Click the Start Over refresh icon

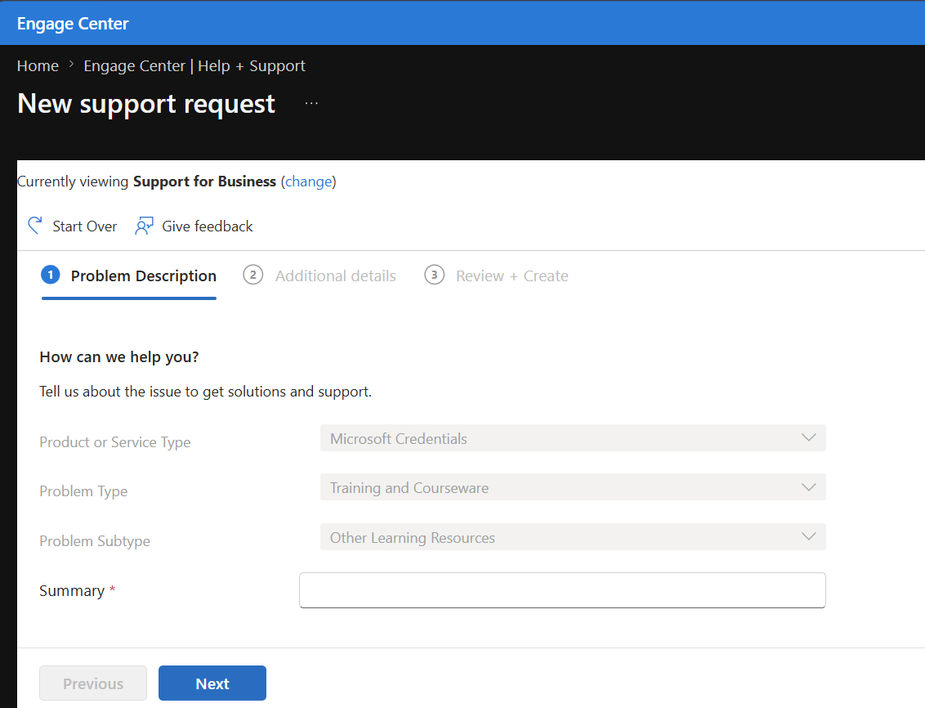click(35, 226)
